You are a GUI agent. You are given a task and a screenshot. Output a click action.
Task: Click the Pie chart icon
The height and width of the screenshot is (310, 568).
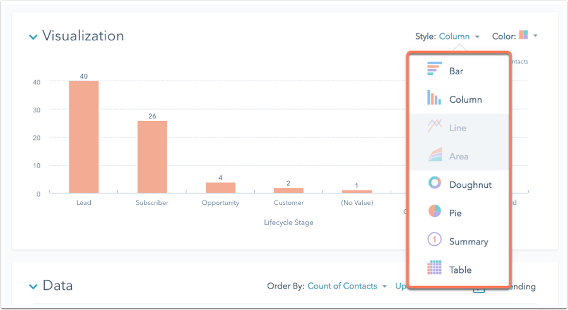click(x=434, y=212)
